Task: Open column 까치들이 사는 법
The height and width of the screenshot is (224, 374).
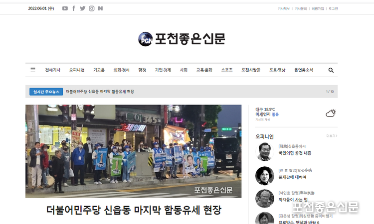Action: point(293,200)
